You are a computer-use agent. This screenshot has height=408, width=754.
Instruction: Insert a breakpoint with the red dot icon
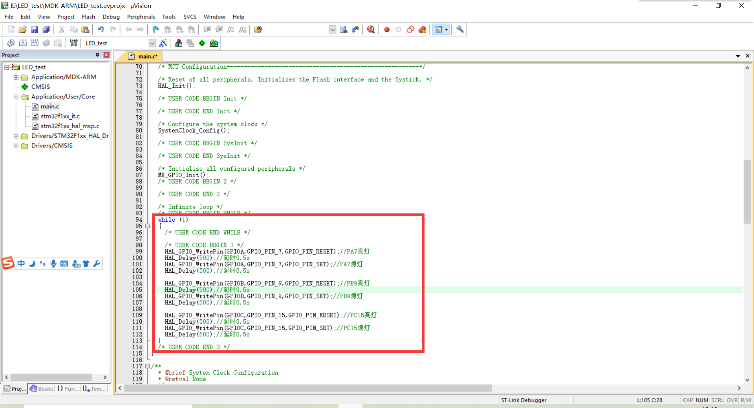[387, 29]
